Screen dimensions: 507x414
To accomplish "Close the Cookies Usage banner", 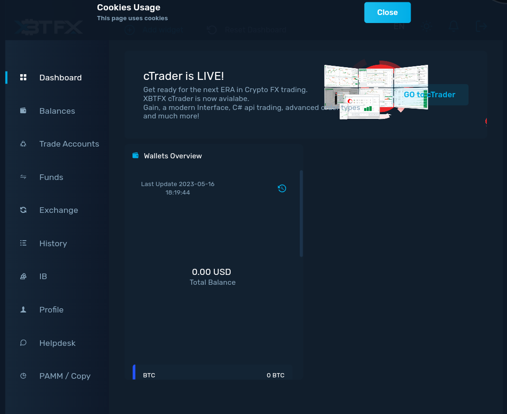I will pos(387,13).
